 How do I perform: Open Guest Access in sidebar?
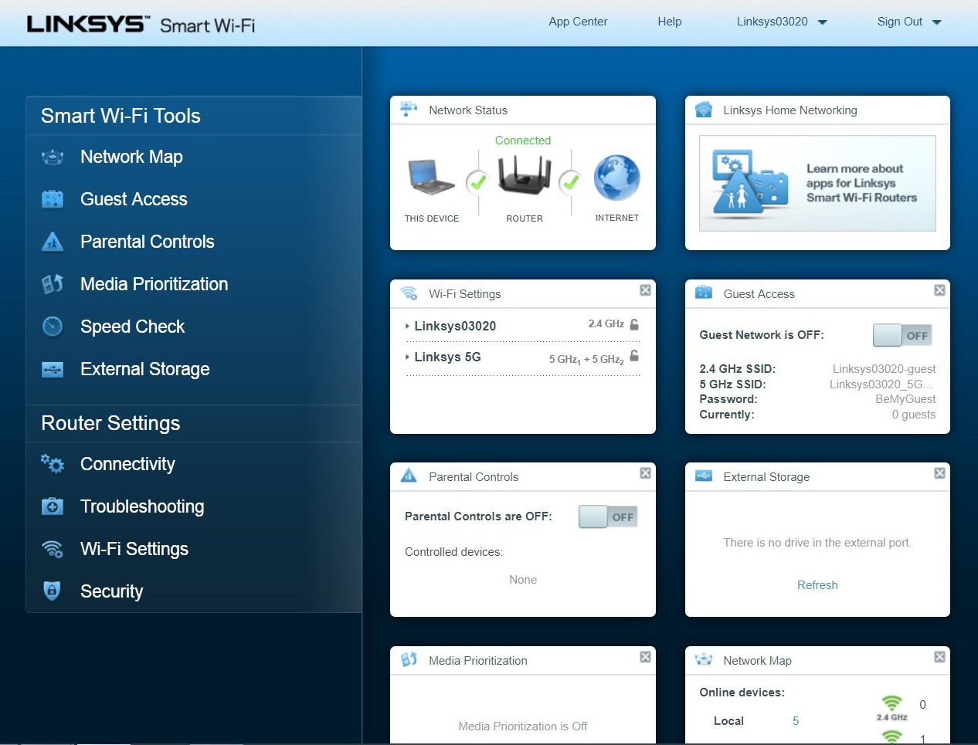134,199
